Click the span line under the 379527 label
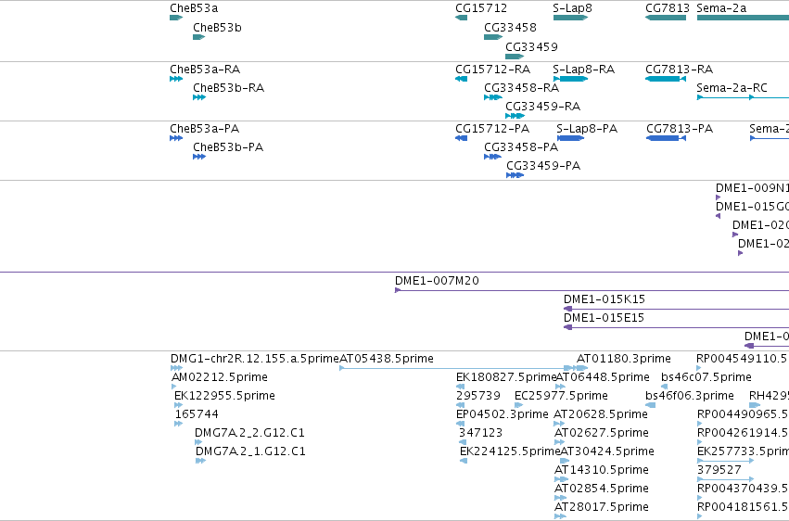Viewport: 789px width, 521px height. [x=726, y=479]
